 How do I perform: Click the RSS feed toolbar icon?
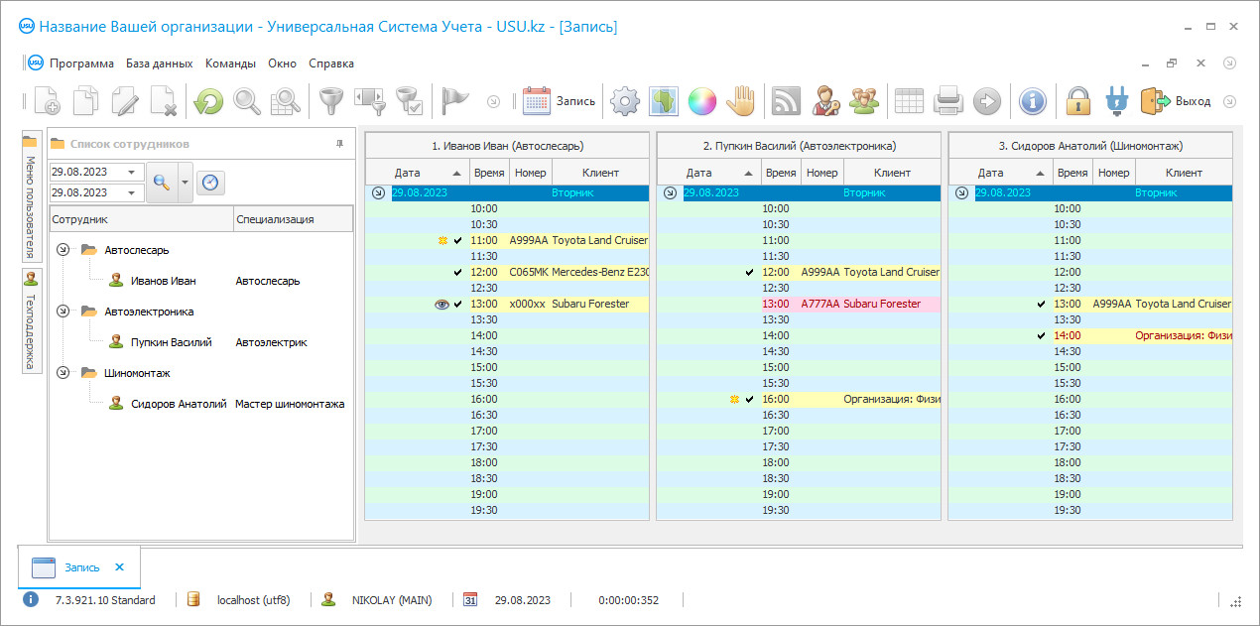click(x=786, y=100)
